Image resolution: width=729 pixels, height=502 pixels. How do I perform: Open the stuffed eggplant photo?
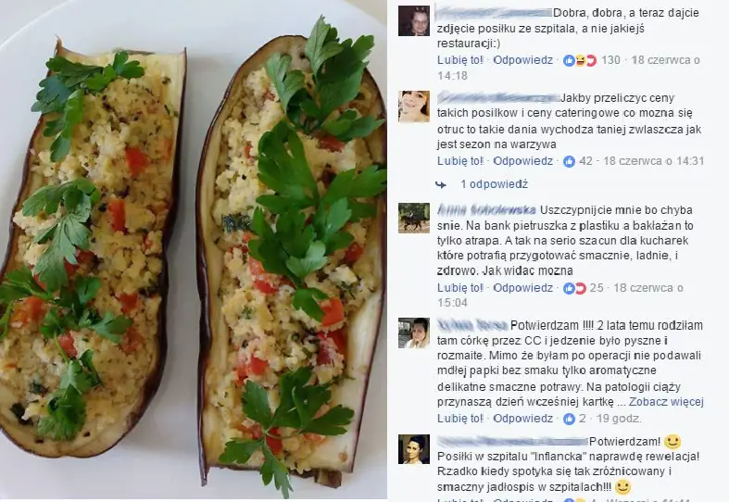click(x=194, y=250)
